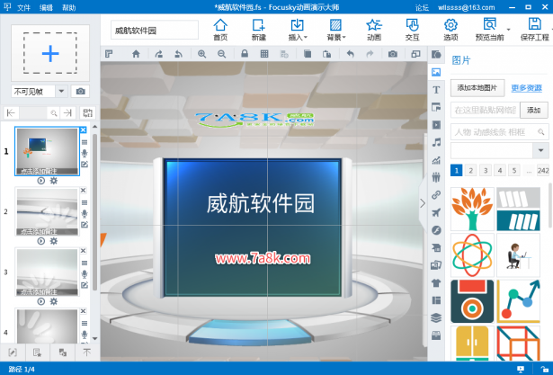This screenshot has width=553, height=375.
Task: Delete frame 1 with its X
Action: point(84,129)
